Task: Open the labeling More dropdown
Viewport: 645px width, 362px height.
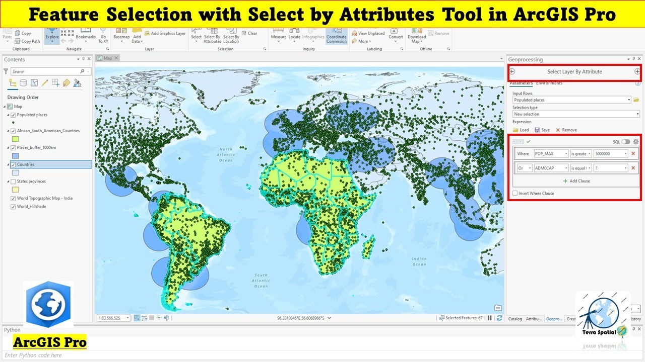Action: [361, 41]
